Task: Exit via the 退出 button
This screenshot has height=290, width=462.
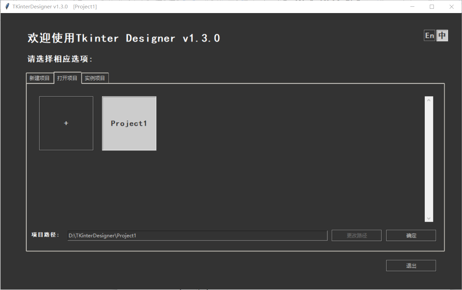Action: click(x=411, y=266)
